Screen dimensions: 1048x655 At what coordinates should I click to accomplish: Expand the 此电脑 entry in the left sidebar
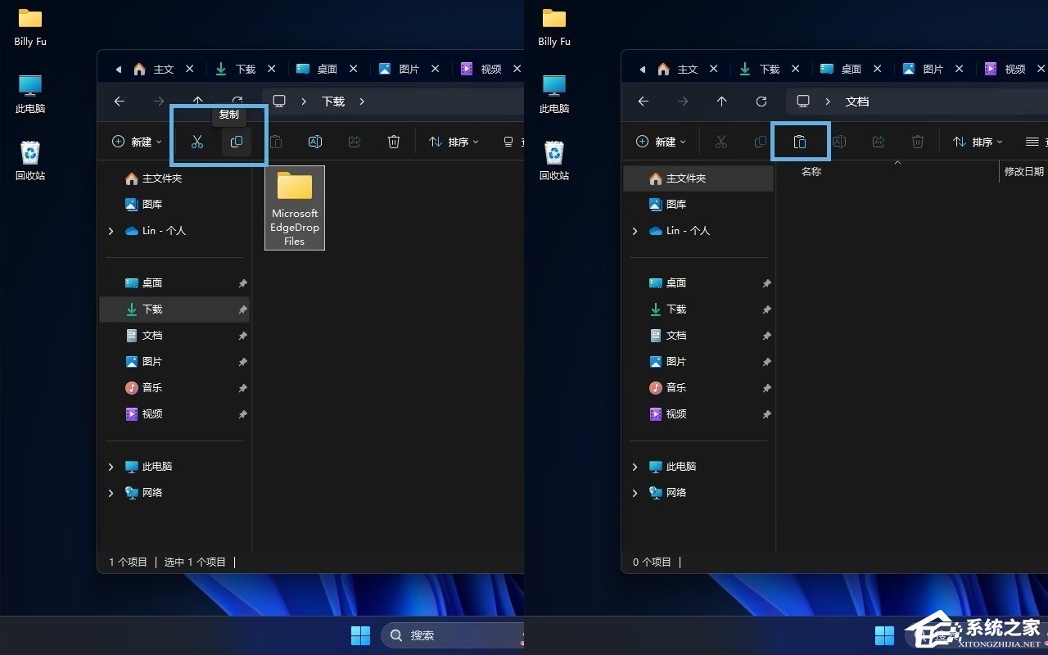[x=111, y=466]
